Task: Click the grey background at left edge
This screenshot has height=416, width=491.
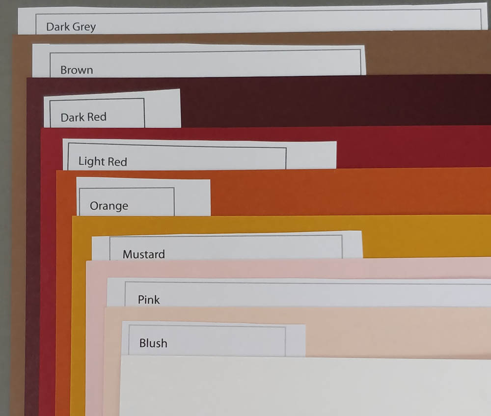Action: (x=5, y=221)
